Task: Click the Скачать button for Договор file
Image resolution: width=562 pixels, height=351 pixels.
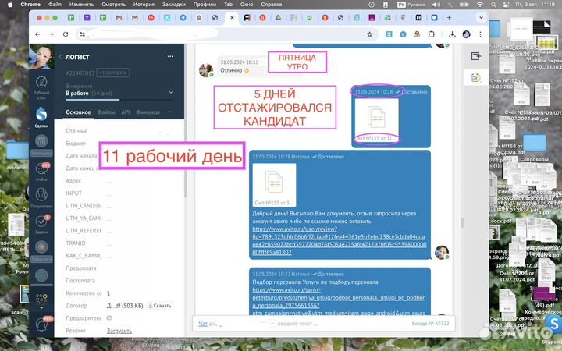Action: (160, 306)
